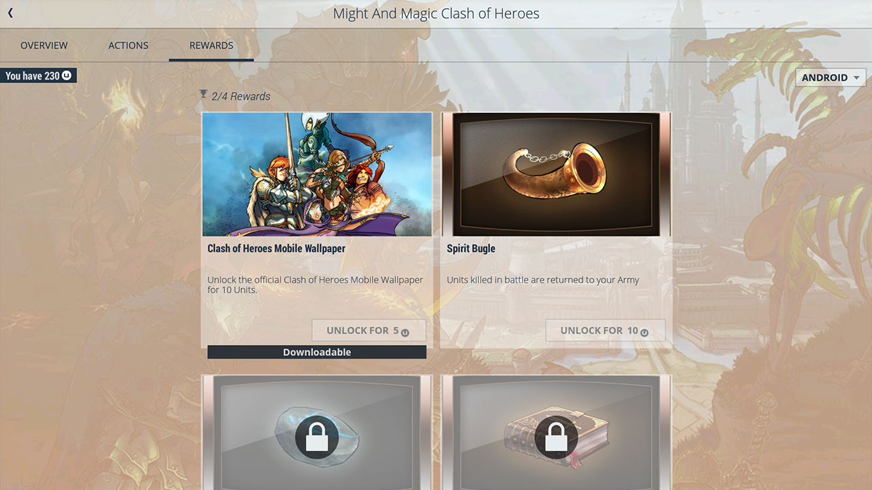Click the Spirit Bugle title text

[x=471, y=248]
